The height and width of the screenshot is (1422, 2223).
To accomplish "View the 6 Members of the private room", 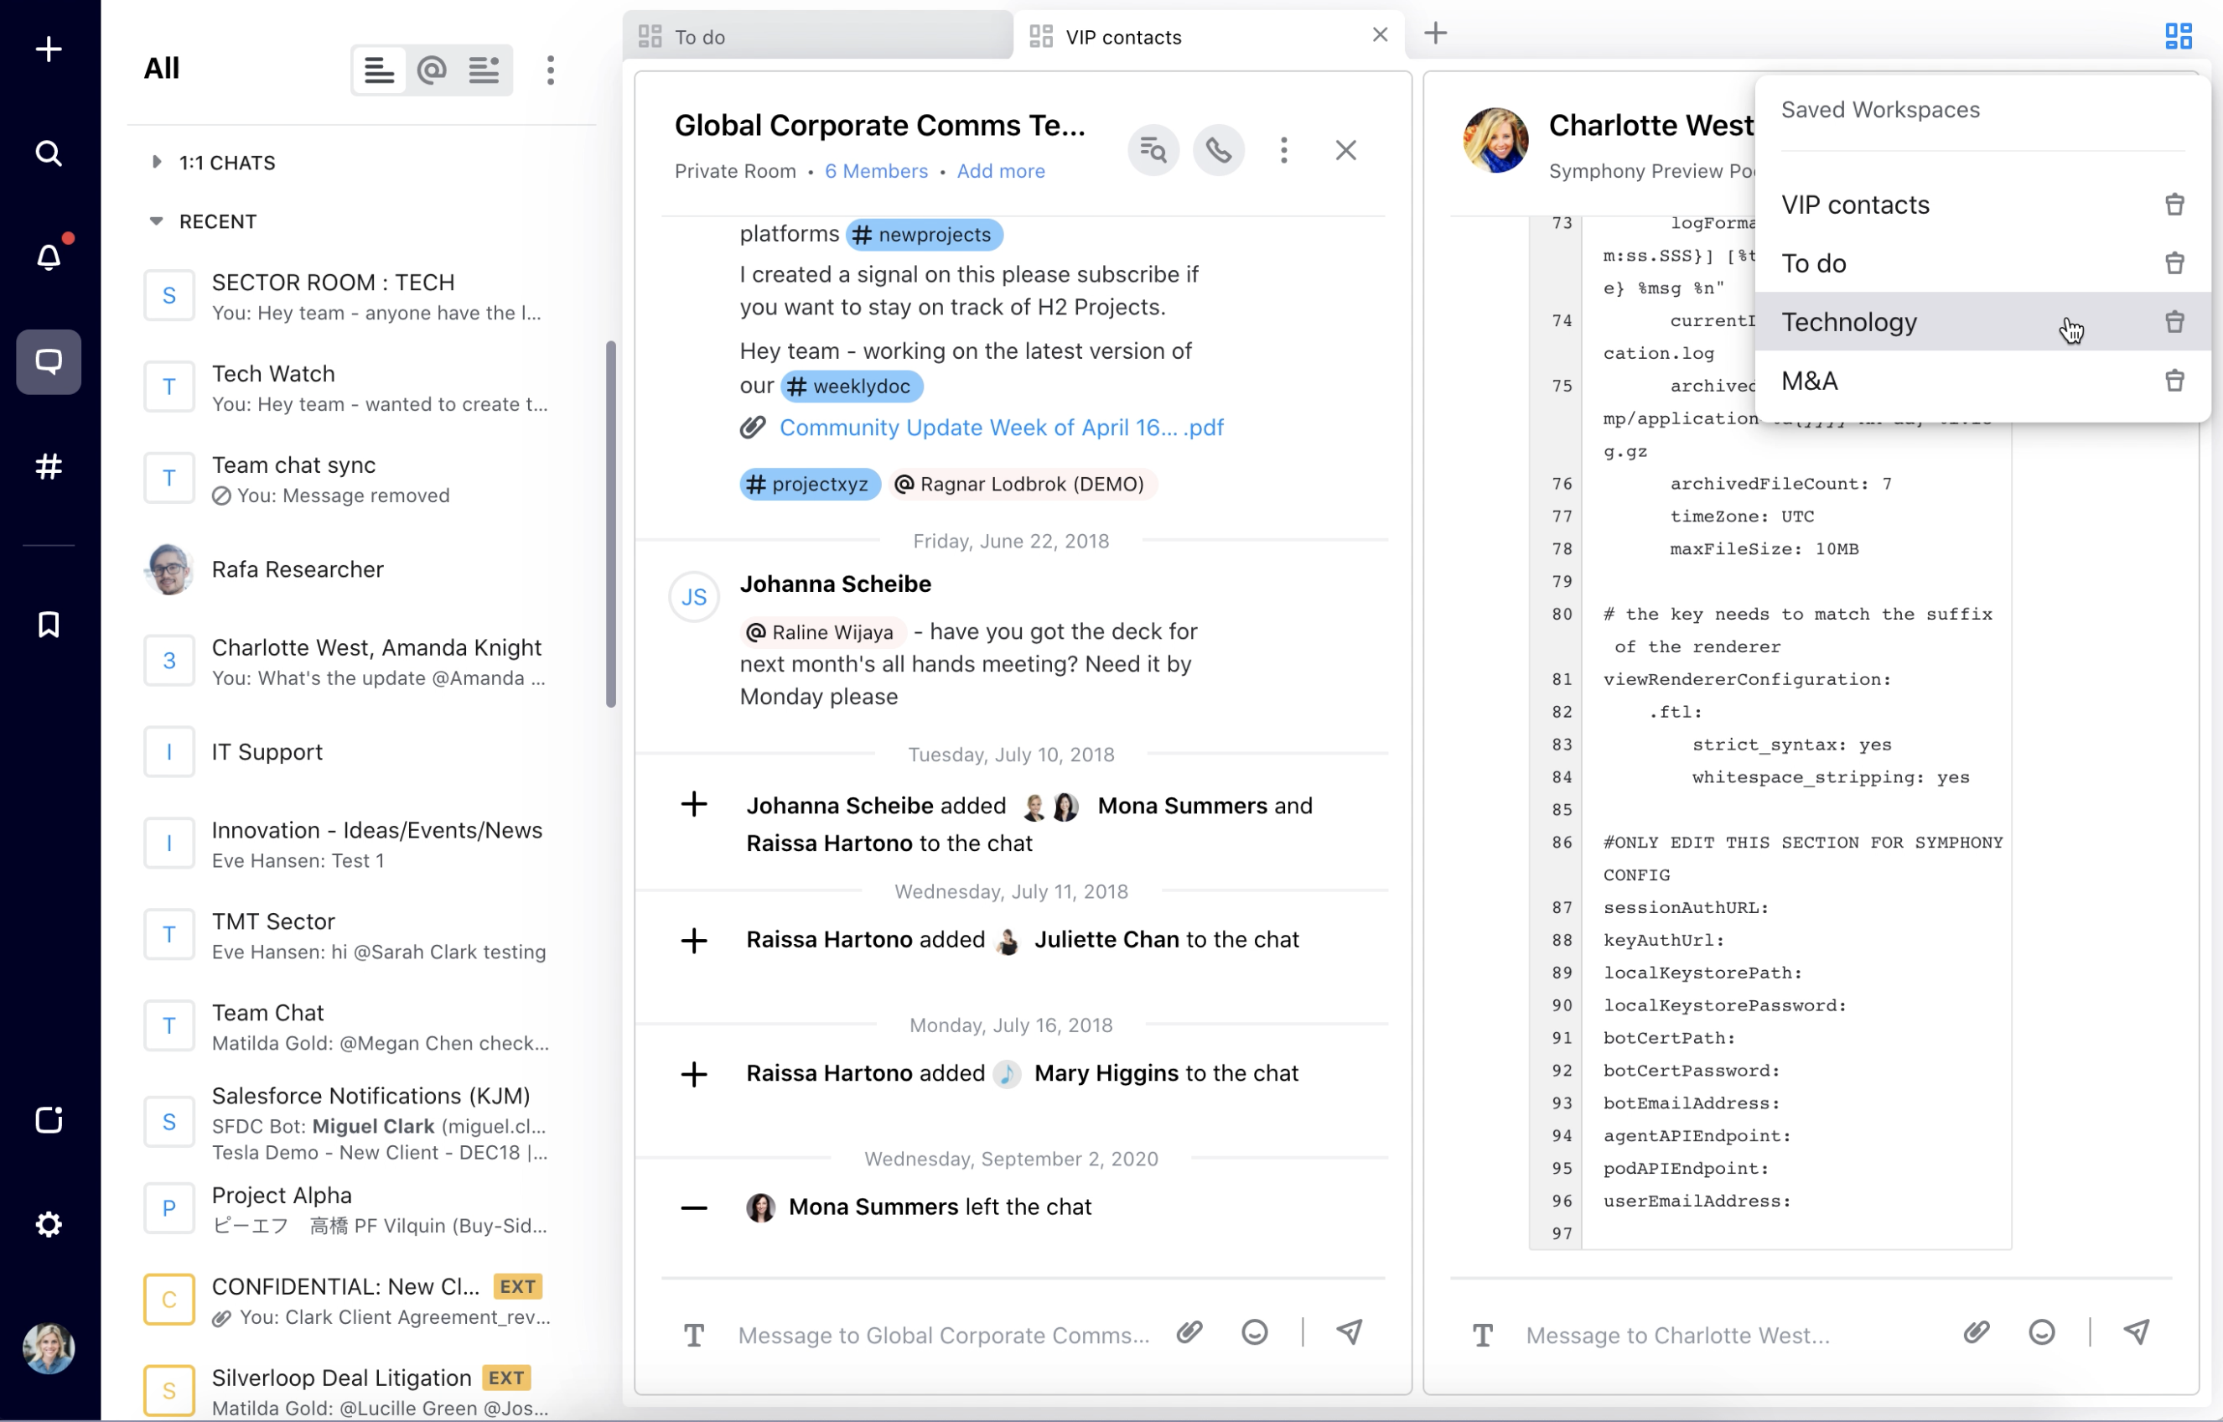I will pyautogui.click(x=875, y=171).
